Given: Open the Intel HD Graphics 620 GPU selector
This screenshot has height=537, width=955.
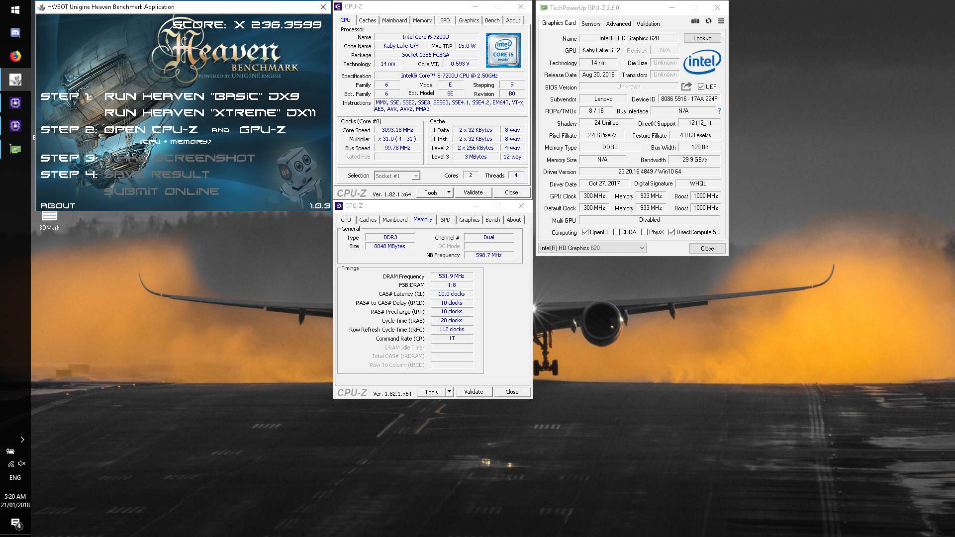Looking at the screenshot, I should [592, 248].
